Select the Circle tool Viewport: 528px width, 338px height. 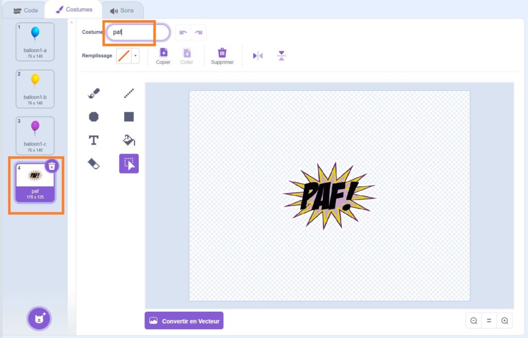click(x=94, y=117)
